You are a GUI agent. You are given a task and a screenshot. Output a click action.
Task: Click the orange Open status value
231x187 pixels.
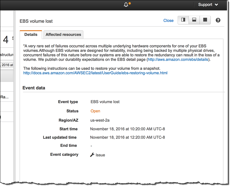click(95, 111)
